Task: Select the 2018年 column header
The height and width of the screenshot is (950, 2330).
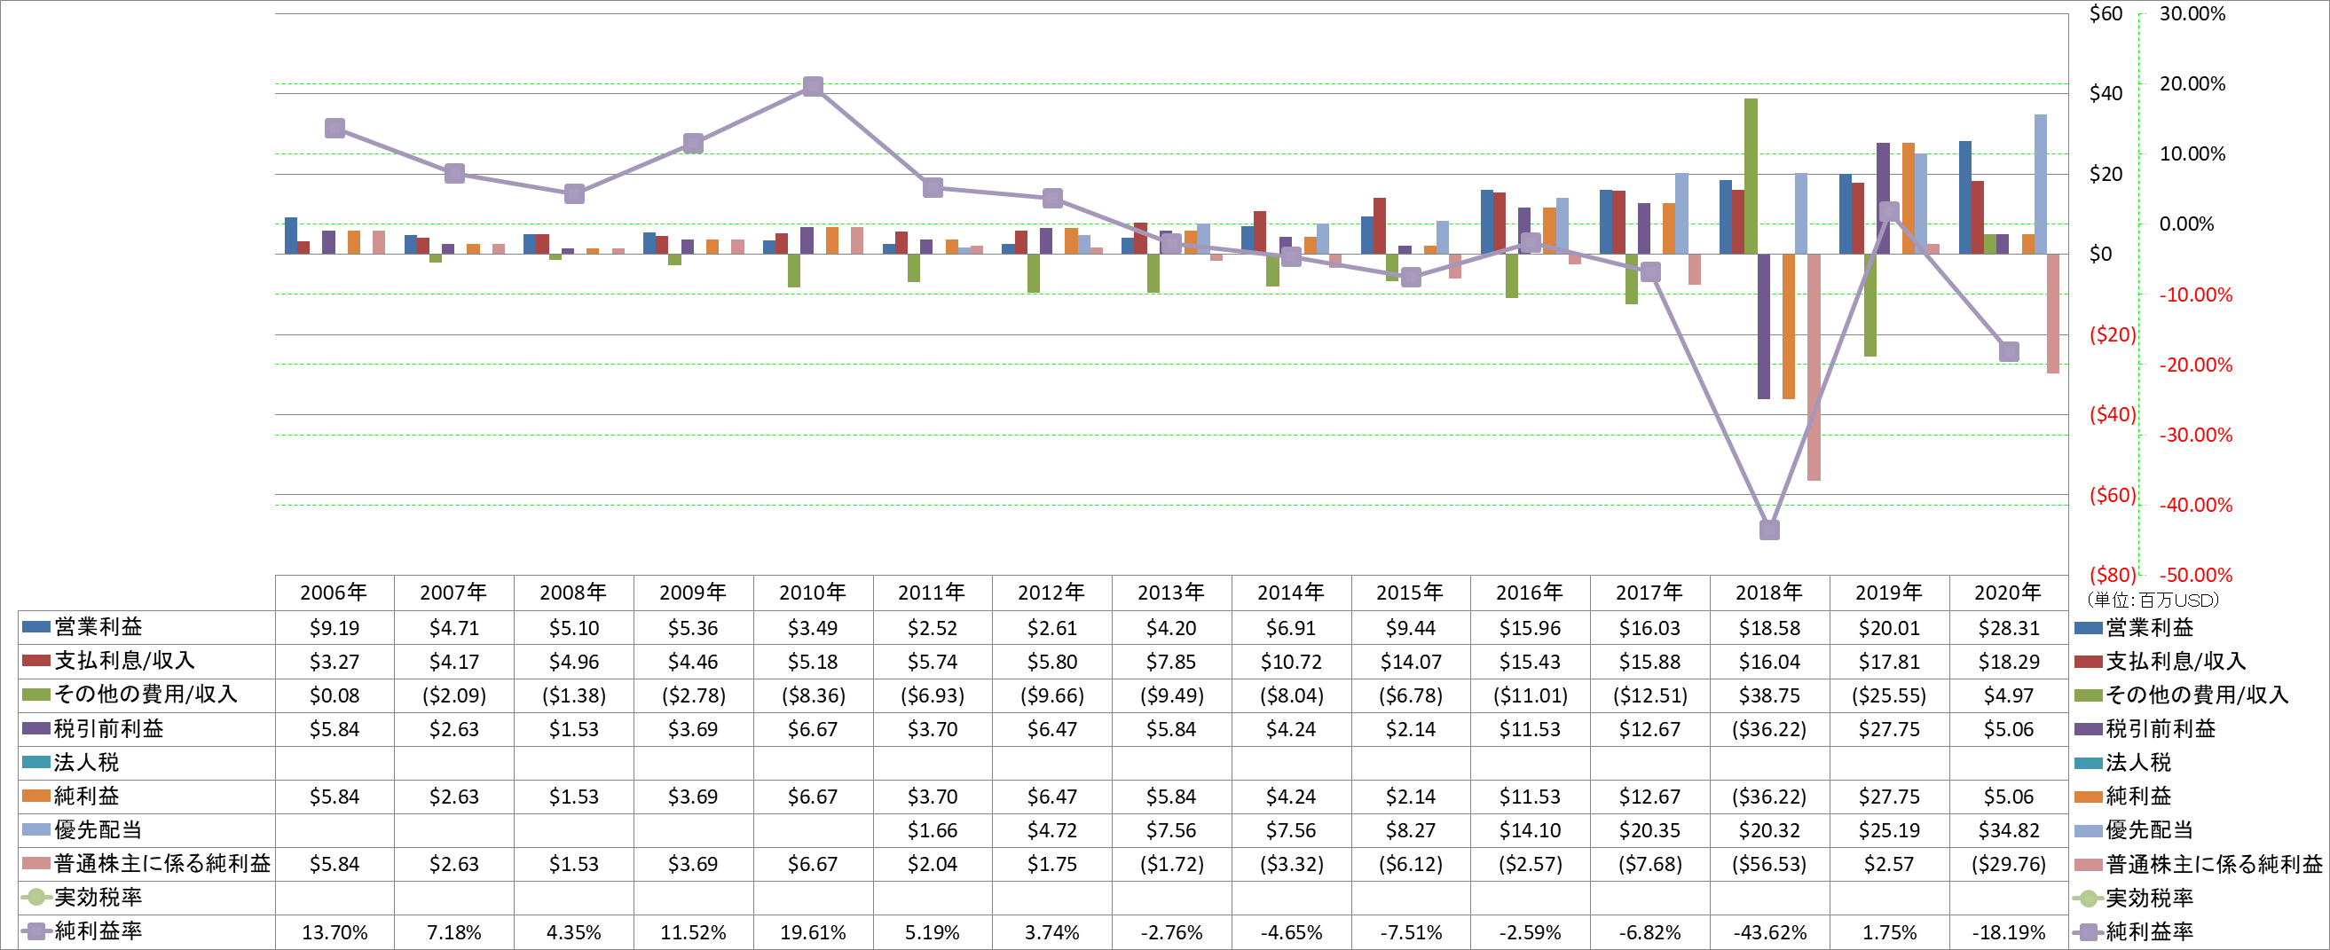Action: coord(1769,593)
